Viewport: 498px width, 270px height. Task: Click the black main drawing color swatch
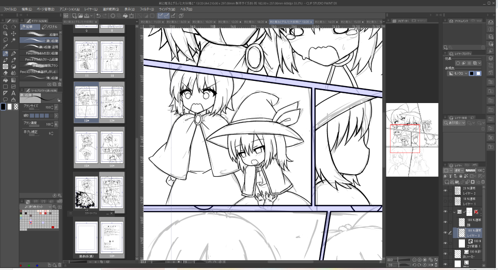tap(3, 107)
